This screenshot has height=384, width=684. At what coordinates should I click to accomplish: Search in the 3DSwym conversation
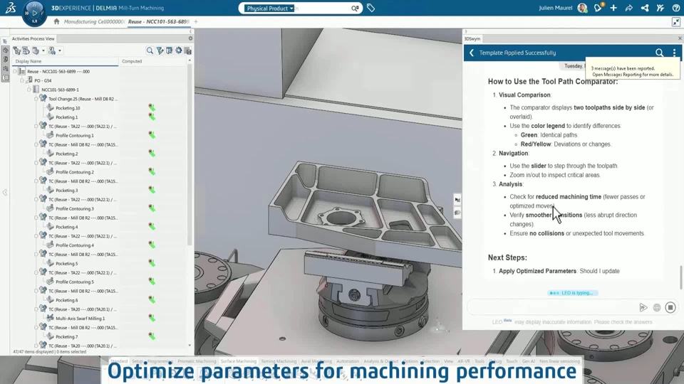[x=659, y=53]
